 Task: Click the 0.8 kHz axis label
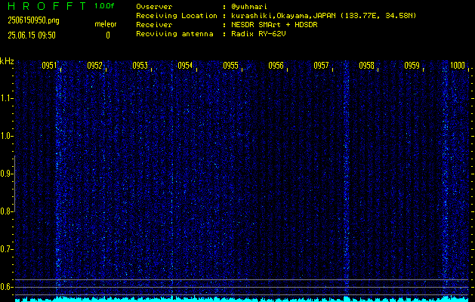tap(6, 211)
